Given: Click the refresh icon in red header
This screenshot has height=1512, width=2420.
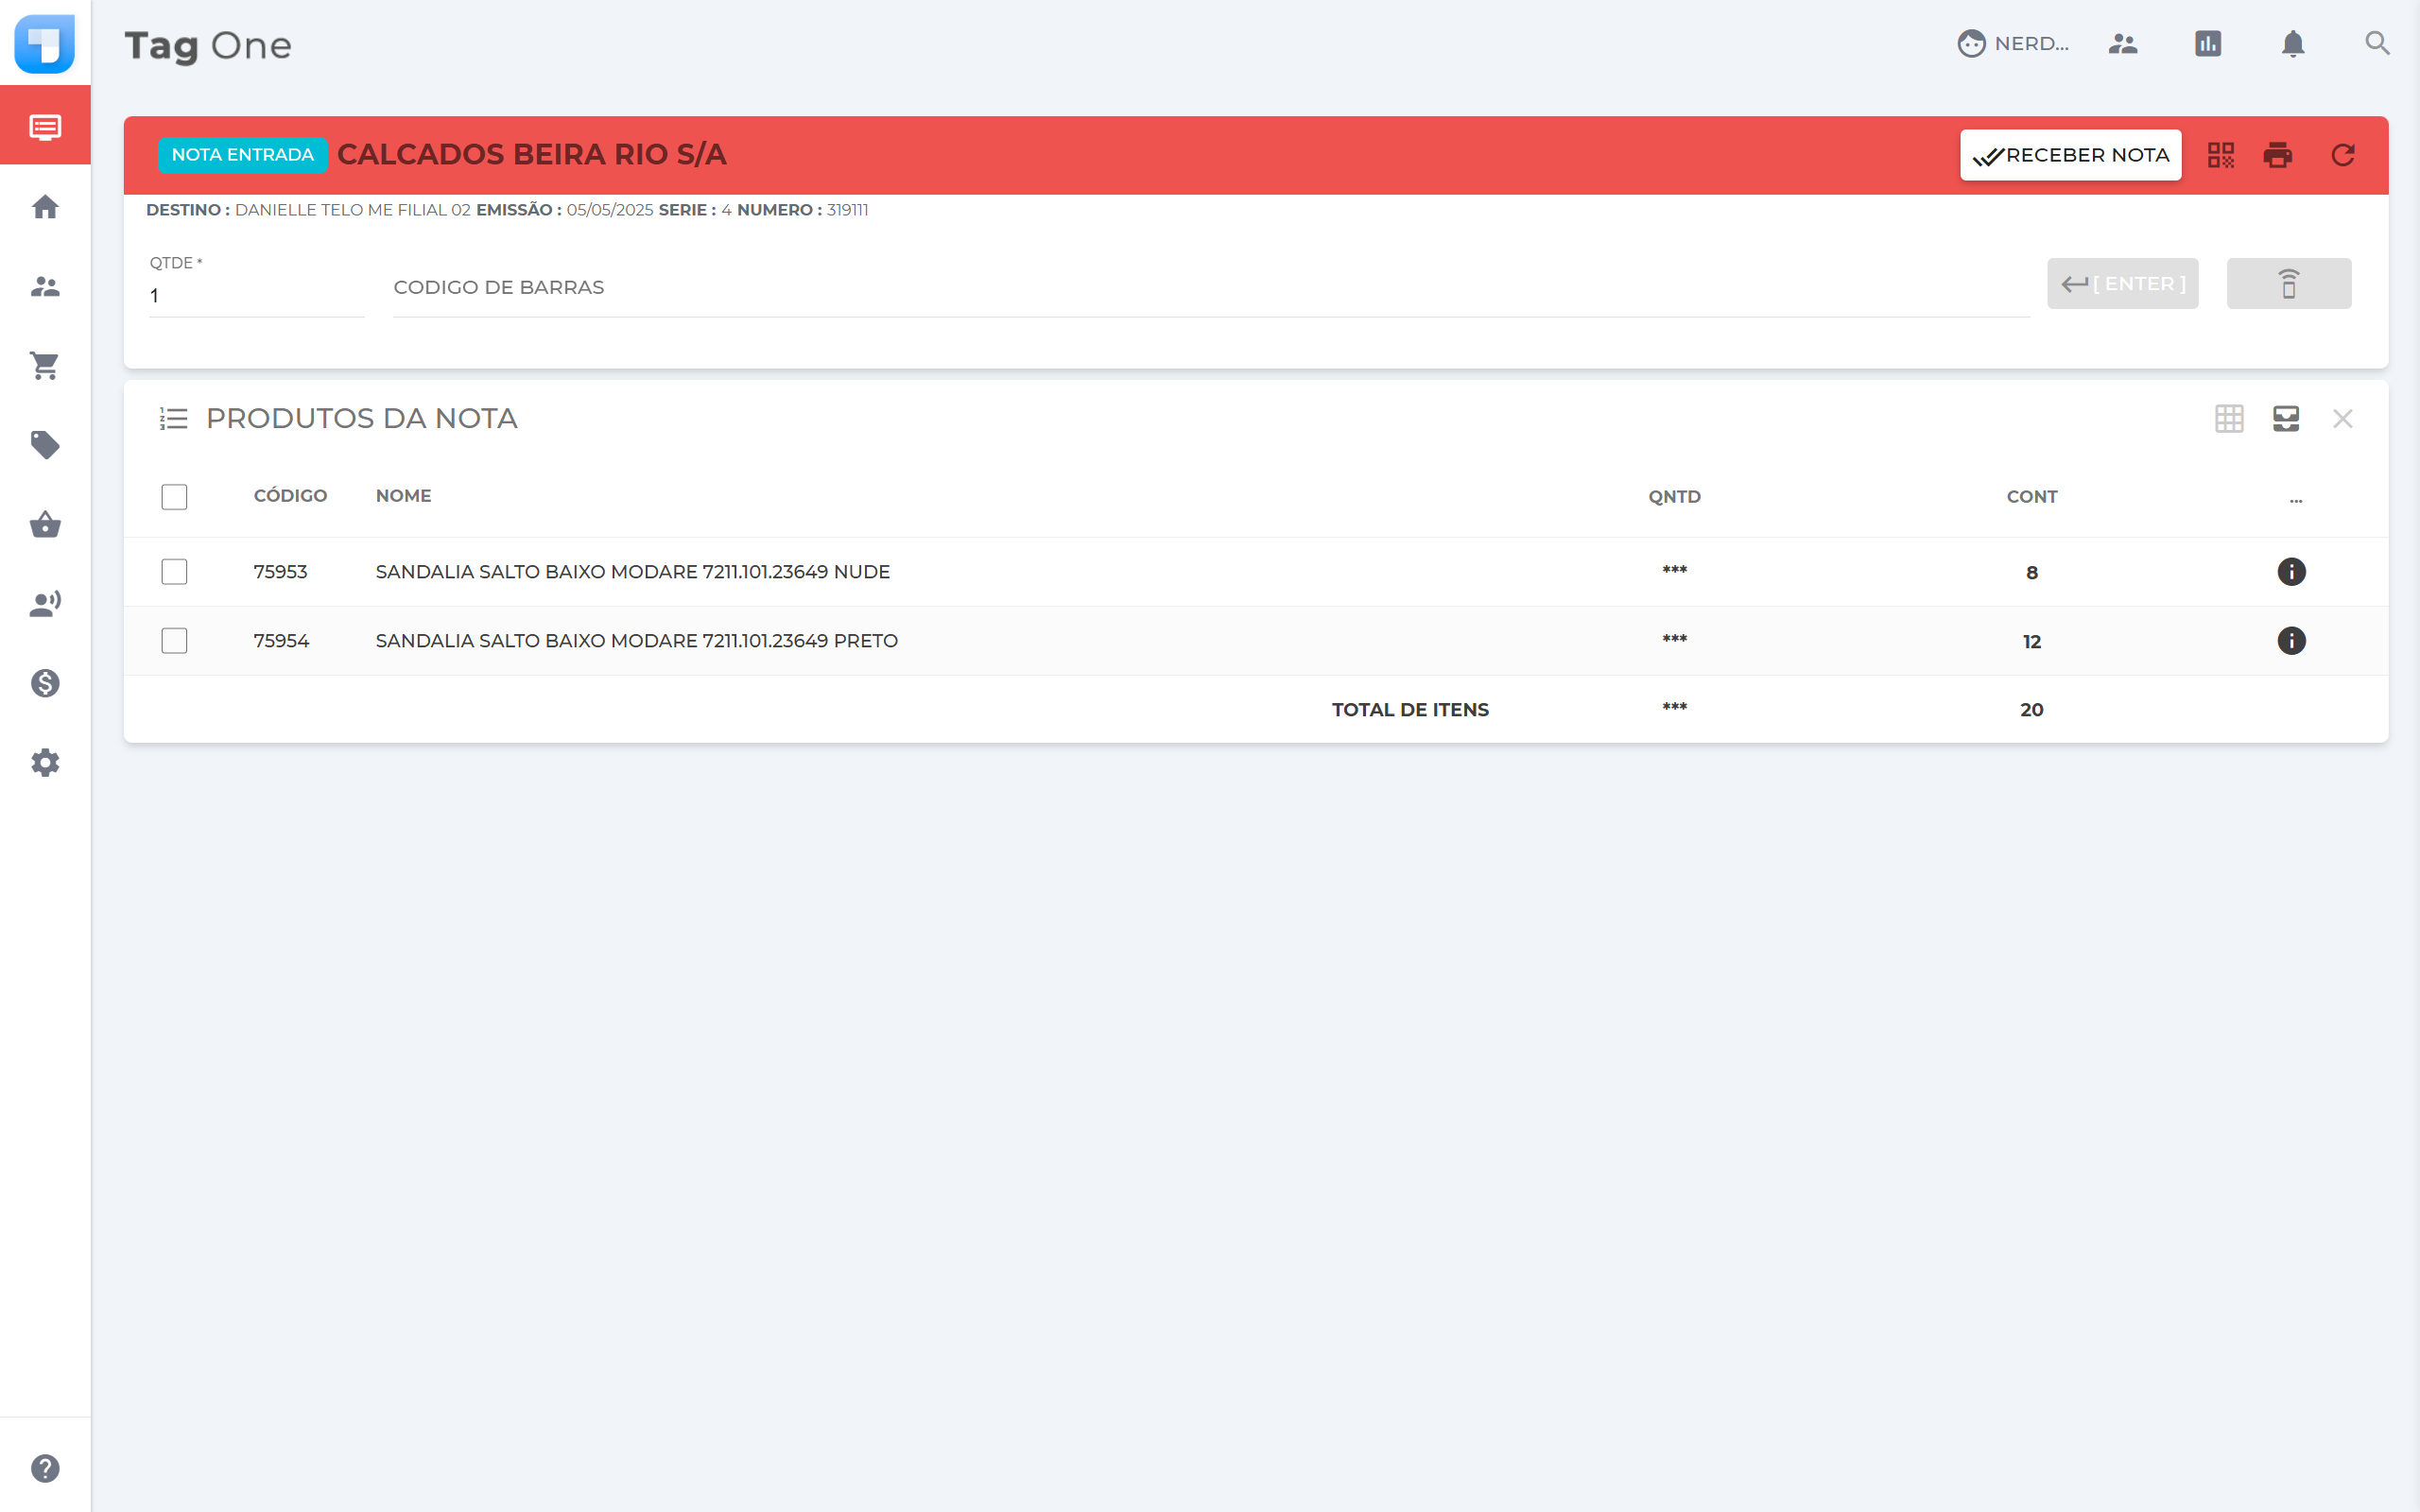Looking at the screenshot, I should click(x=2343, y=155).
